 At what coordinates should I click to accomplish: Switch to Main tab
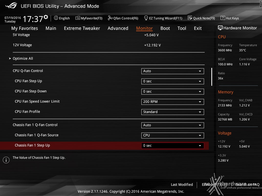click(51, 28)
